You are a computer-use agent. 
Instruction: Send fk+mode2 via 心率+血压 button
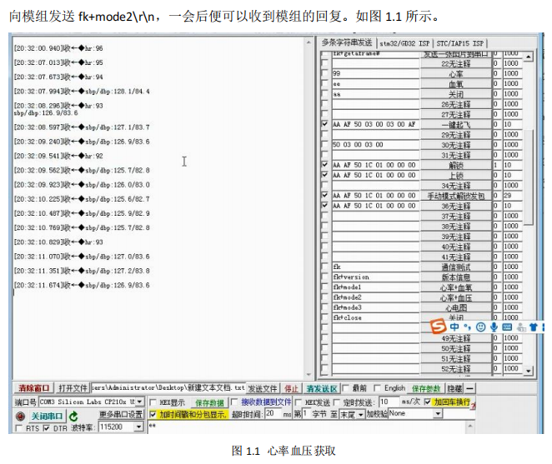tap(456, 297)
